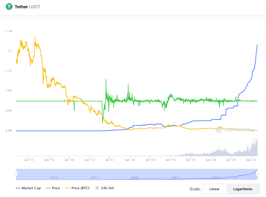
Task: Click the gray 24h Vol legend circle
Action: (x=97, y=188)
